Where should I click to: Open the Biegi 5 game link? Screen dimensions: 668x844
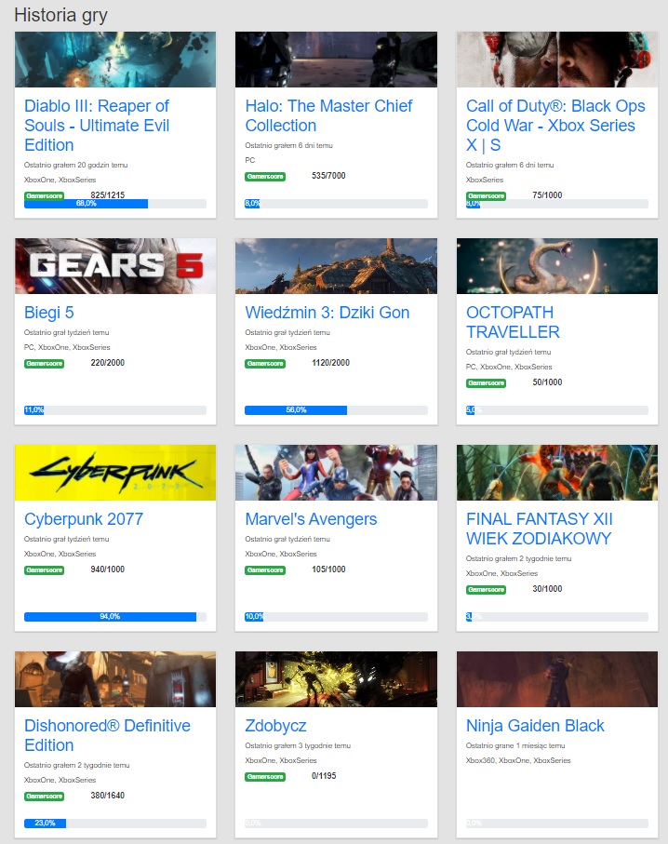click(x=49, y=313)
